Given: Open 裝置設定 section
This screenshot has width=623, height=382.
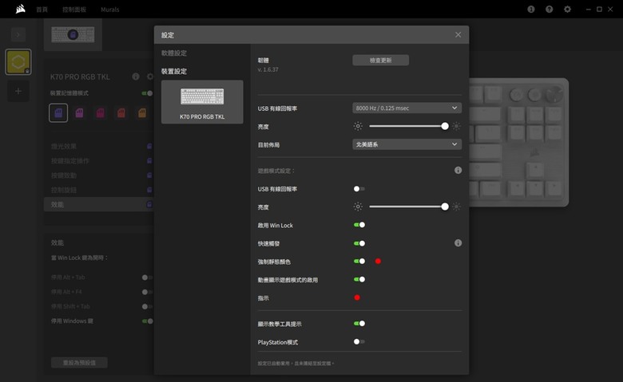Looking at the screenshot, I should click(174, 72).
